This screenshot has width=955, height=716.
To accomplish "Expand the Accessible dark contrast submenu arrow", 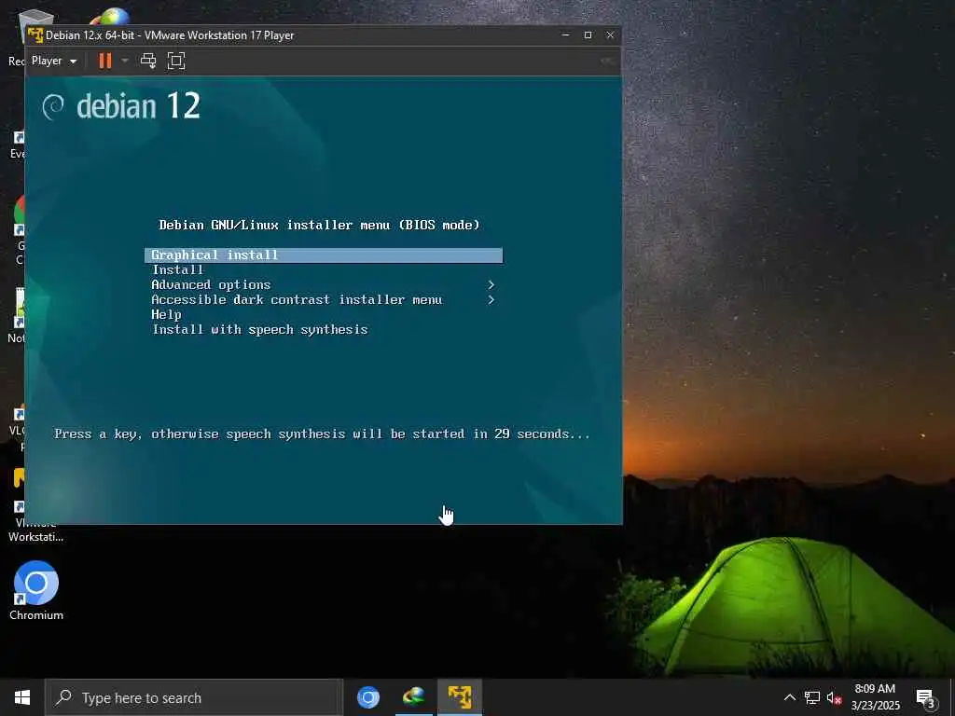I will click(x=491, y=299).
